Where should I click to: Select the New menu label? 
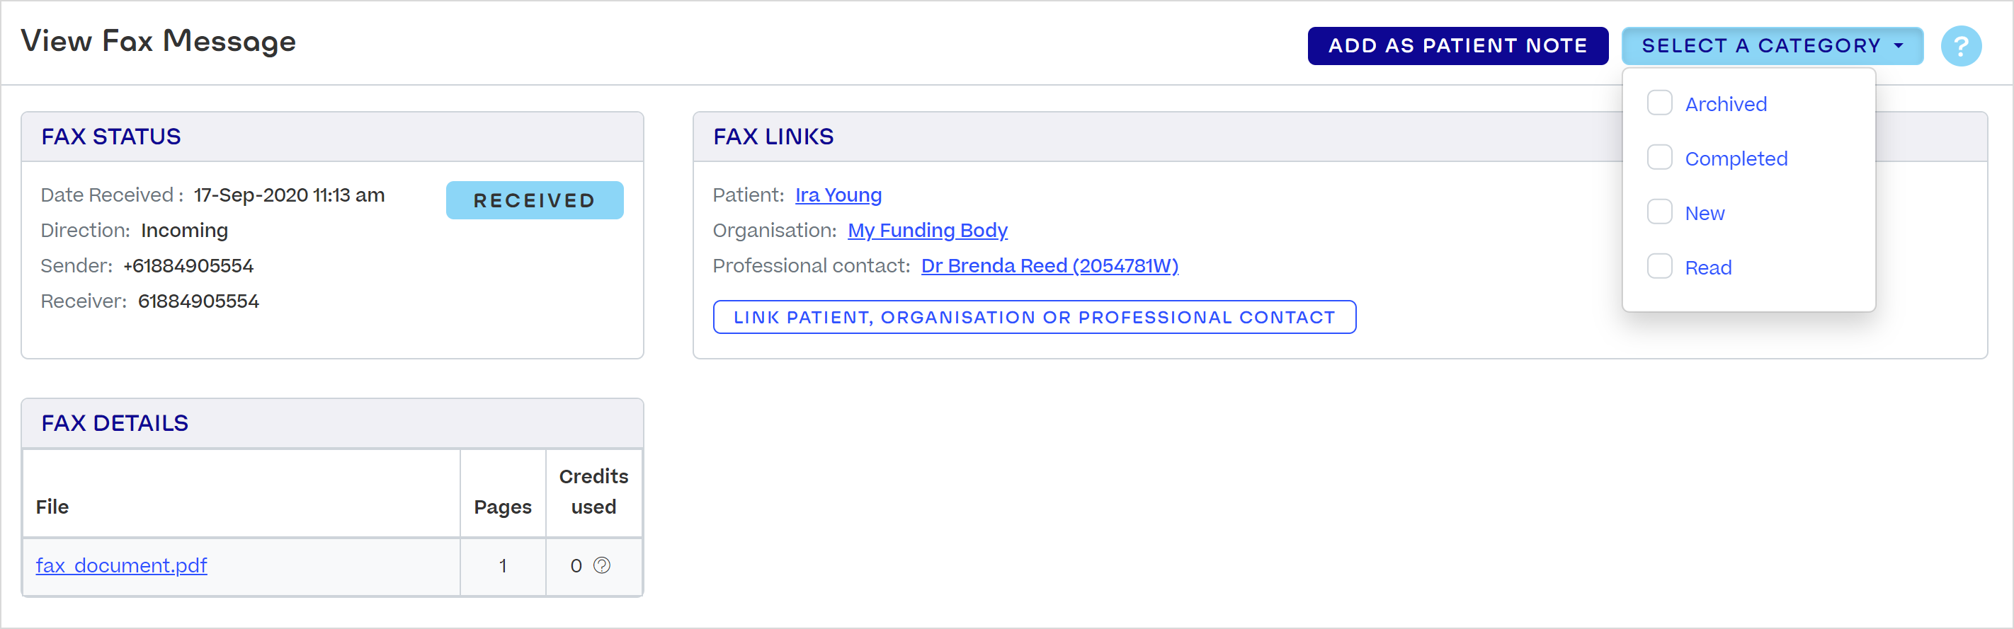click(1705, 213)
